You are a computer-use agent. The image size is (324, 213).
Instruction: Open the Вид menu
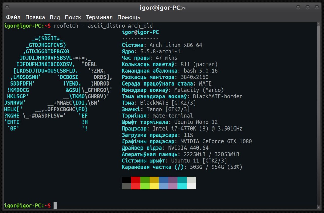pyautogui.click(x=55, y=17)
